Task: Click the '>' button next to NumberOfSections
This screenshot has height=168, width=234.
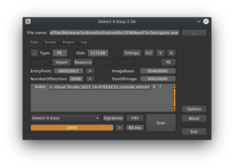Action: 90,79
